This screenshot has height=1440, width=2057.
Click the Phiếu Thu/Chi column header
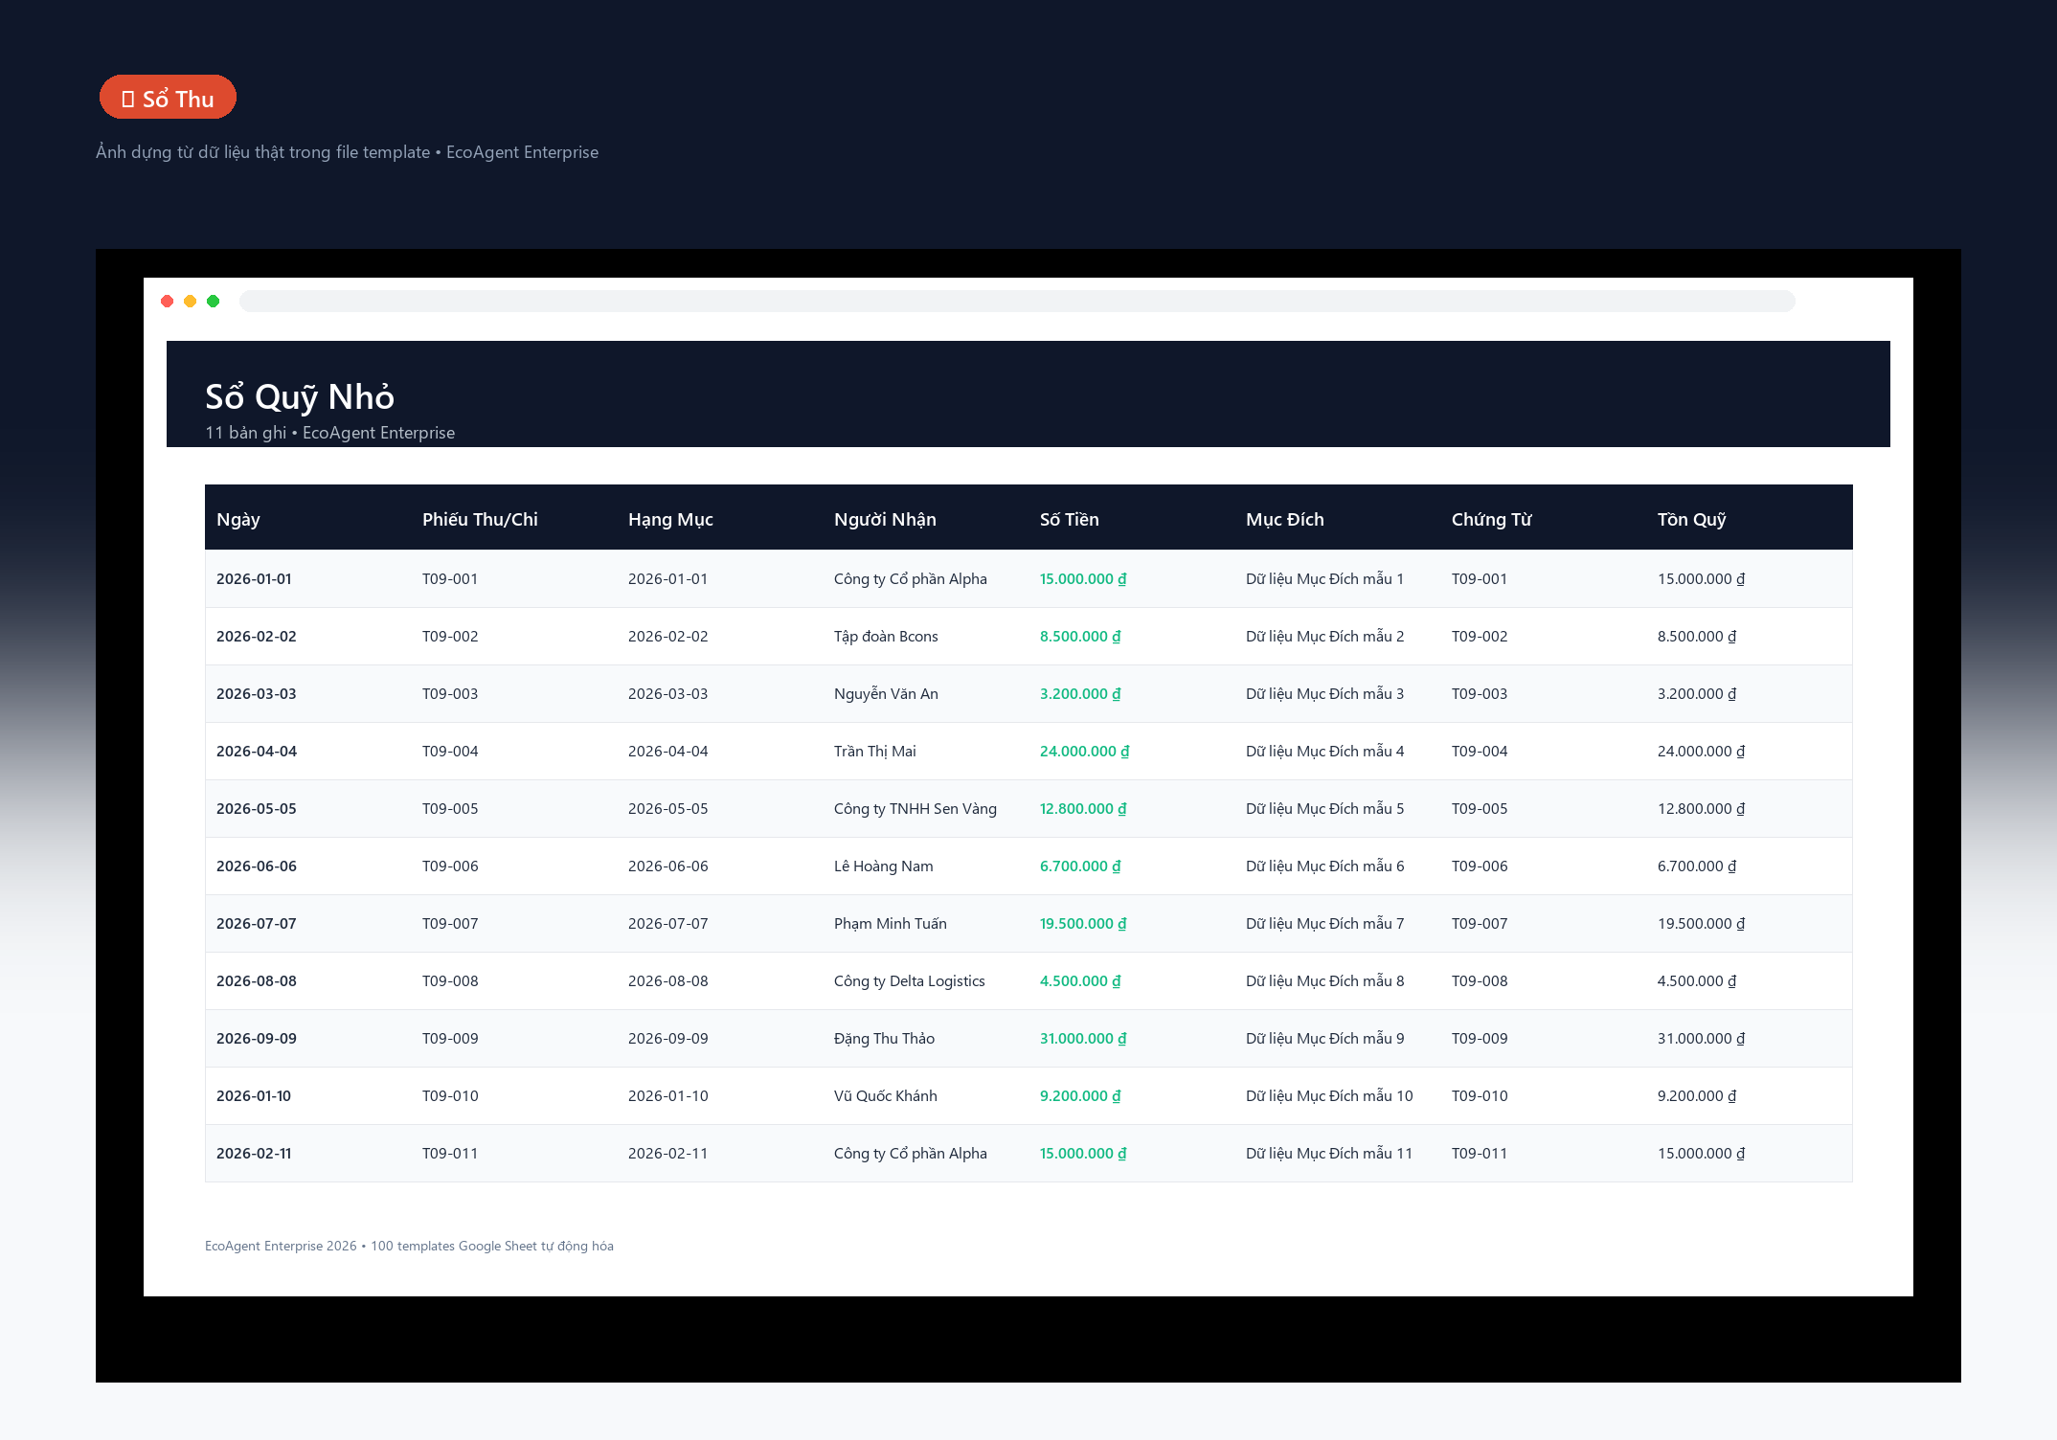pos(480,519)
